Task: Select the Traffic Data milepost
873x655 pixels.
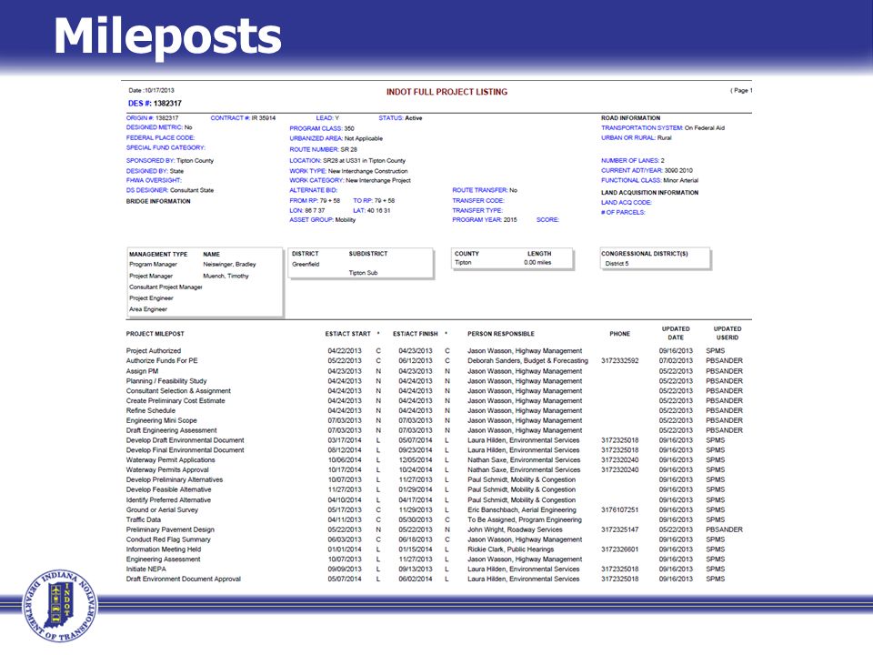Action: point(144,519)
